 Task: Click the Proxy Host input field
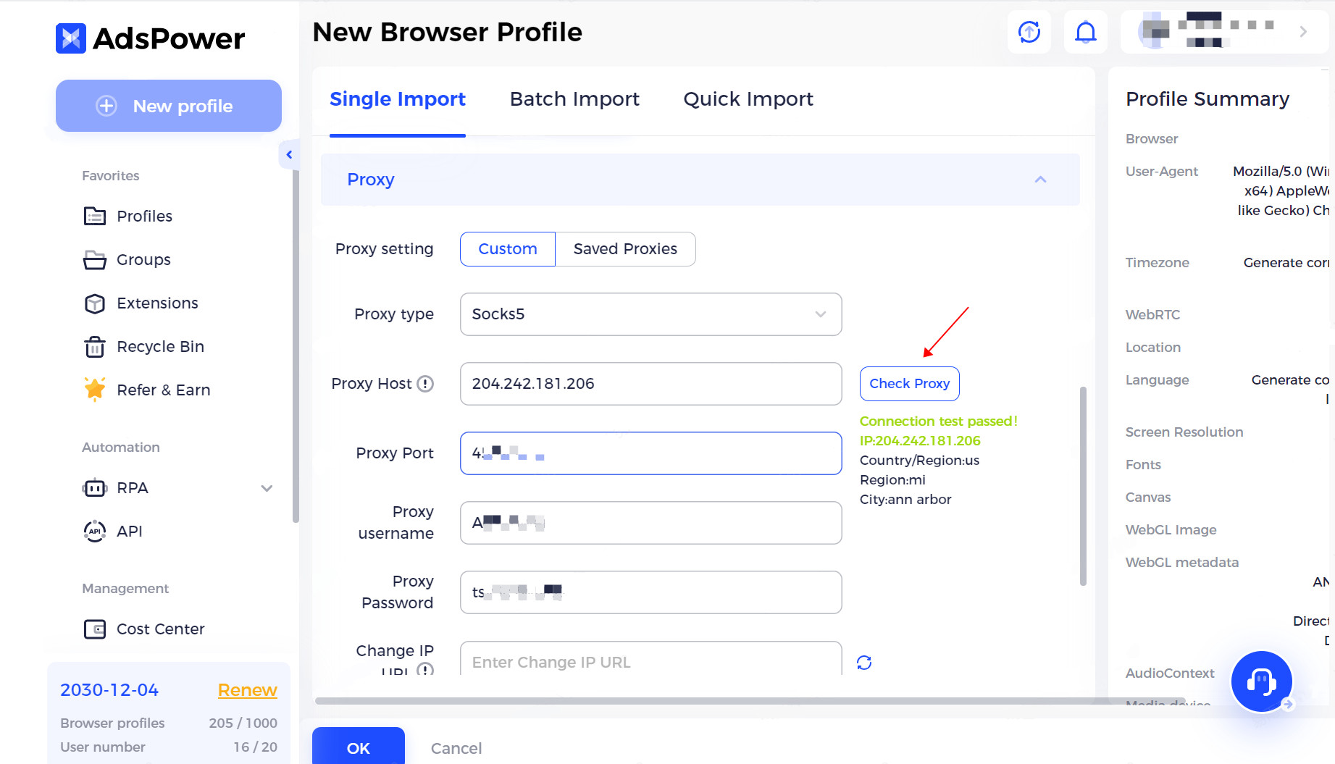(x=650, y=384)
